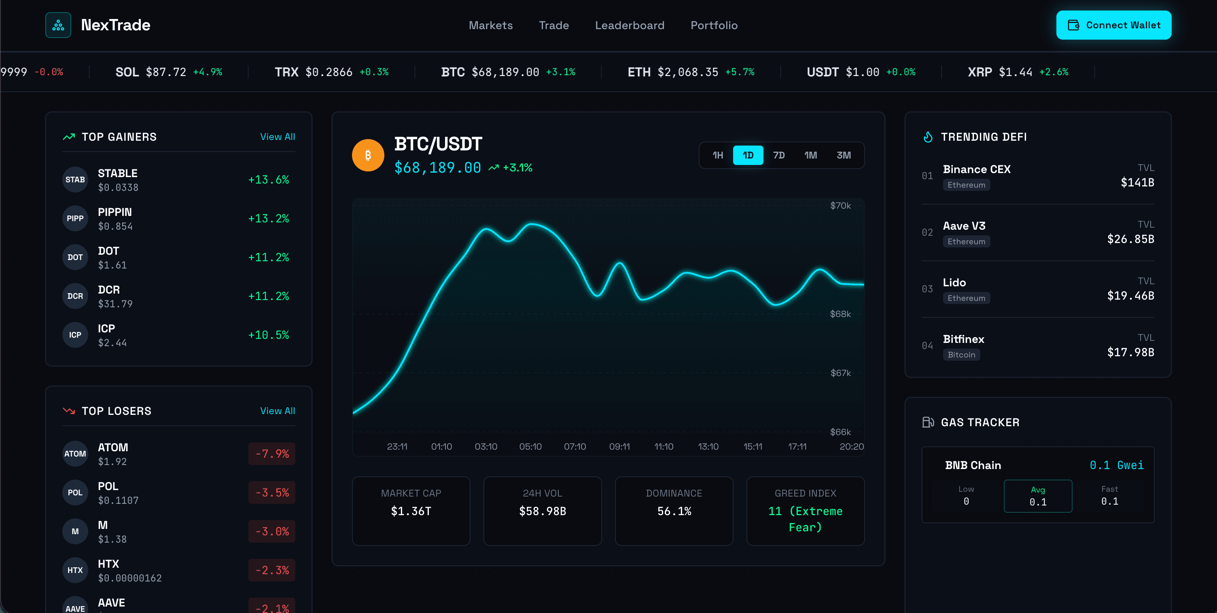1217x613 pixels.
Task: Click the NexTrade logo icon
Action: pos(57,25)
